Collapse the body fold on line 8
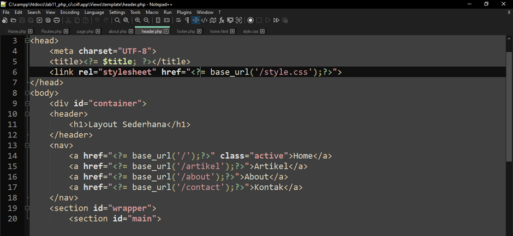The image size is (513, 236). click(27, 93)
